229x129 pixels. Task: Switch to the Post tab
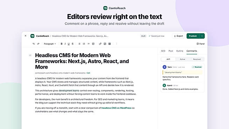click(171, 51)
